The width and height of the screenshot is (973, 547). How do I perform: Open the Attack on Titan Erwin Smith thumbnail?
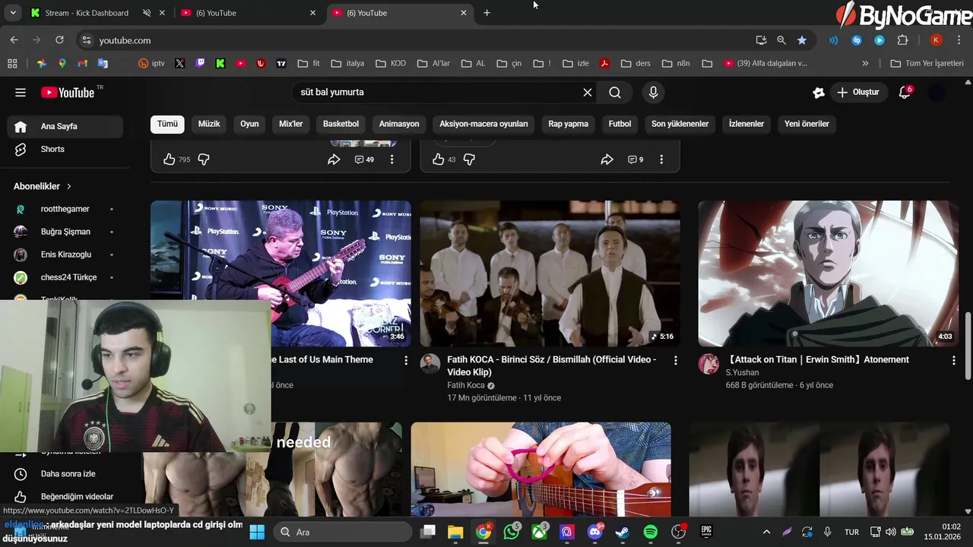[x=829, y=273]
